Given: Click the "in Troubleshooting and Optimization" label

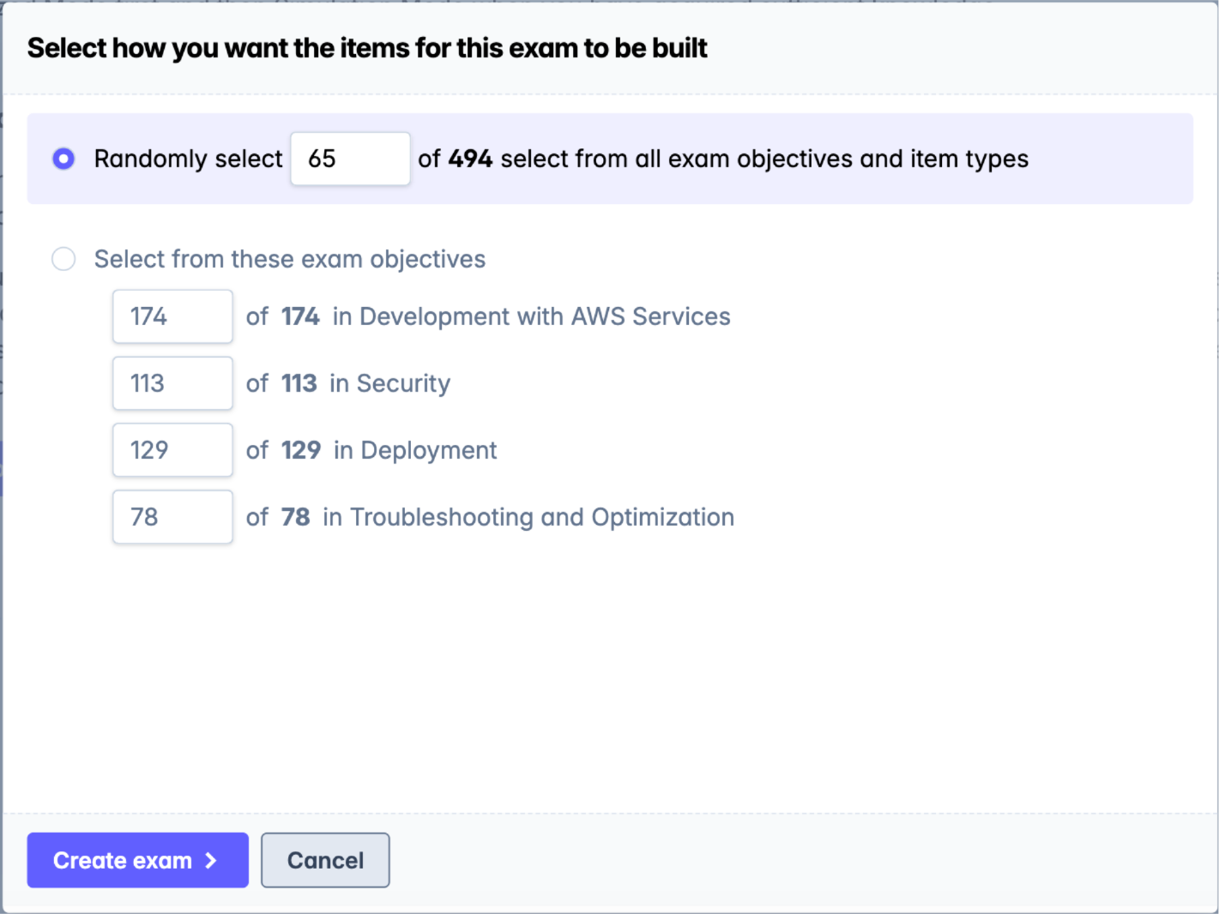Looking at the screenshot, I should click(x=528, y=517).
